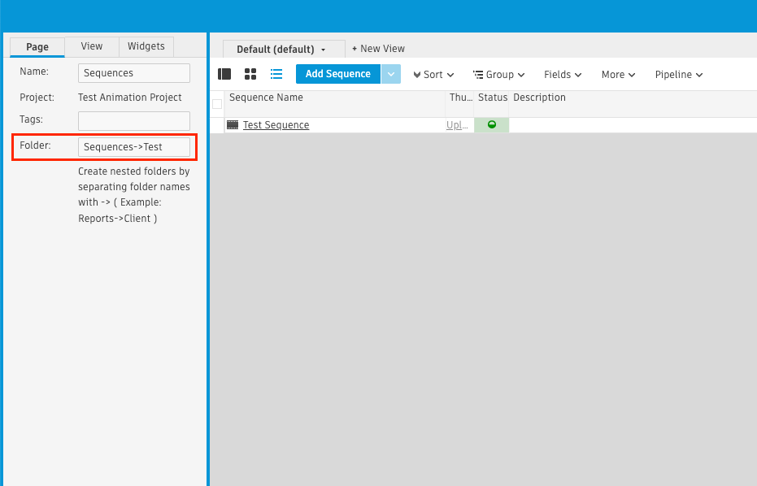The width and height of the screenshot is (757, 486).
Task: Switch to the Widgets tab
Action: [146, 46]
